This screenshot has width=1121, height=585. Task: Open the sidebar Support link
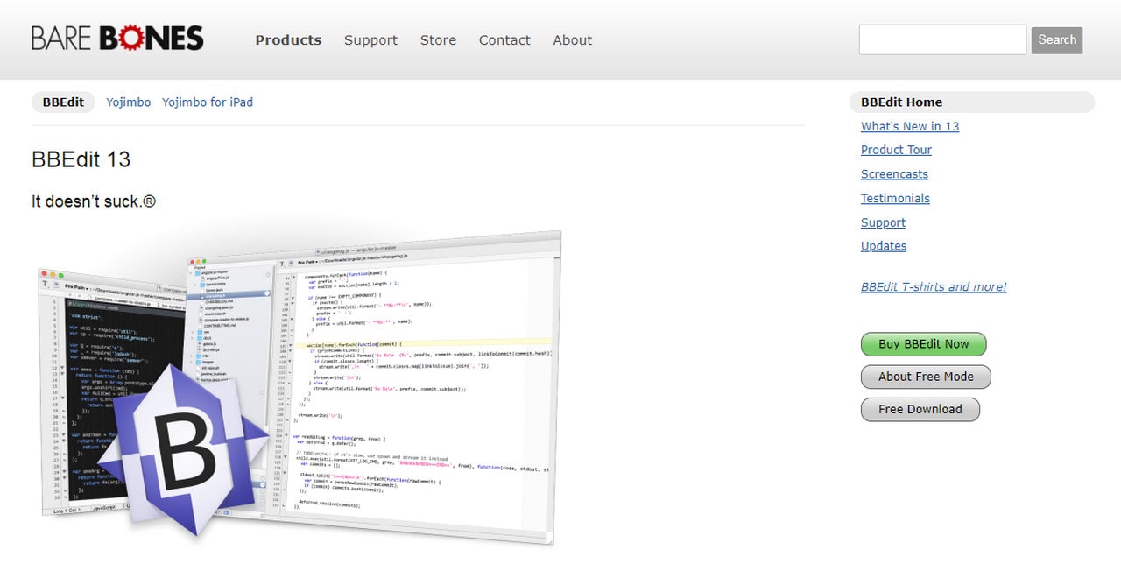[883, 222]
